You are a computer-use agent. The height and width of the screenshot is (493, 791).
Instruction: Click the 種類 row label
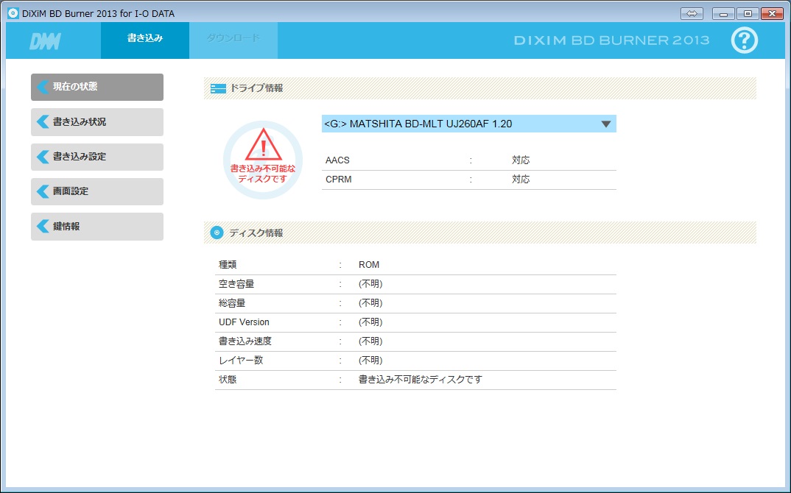pos(228,265)
